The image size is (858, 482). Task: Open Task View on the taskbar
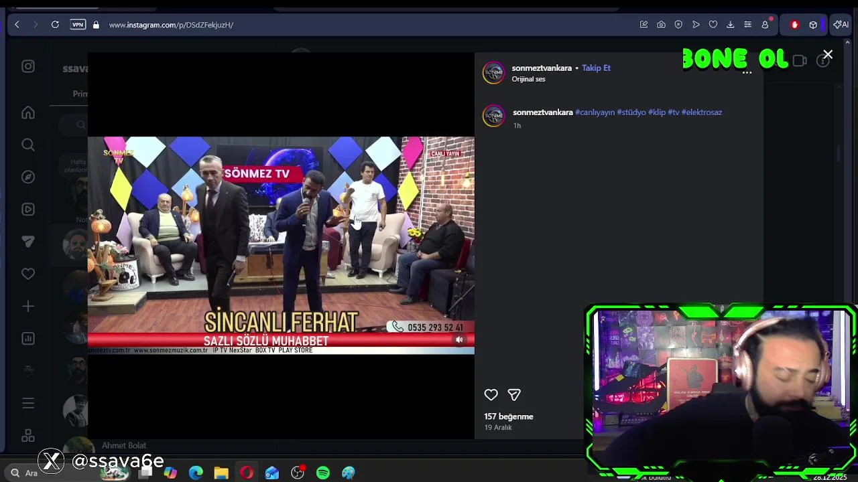(x=145, y=473)
